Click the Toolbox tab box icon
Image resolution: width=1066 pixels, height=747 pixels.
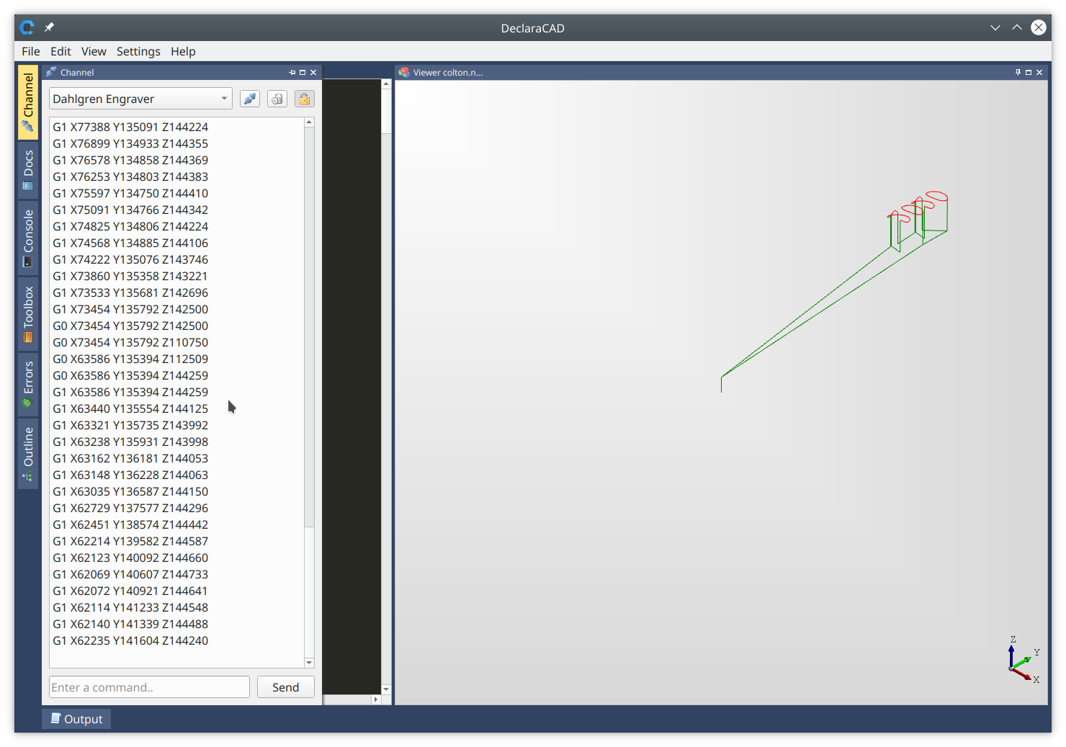coord(28,337)
